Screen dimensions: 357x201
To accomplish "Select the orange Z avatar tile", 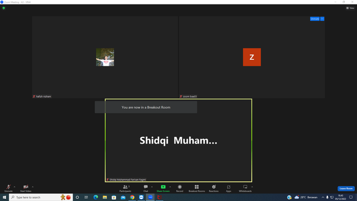I will point(252,57).
